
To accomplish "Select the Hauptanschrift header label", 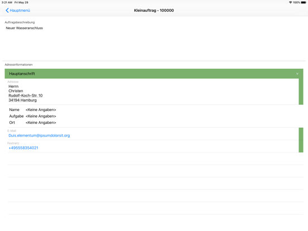I will coord(22,74).
